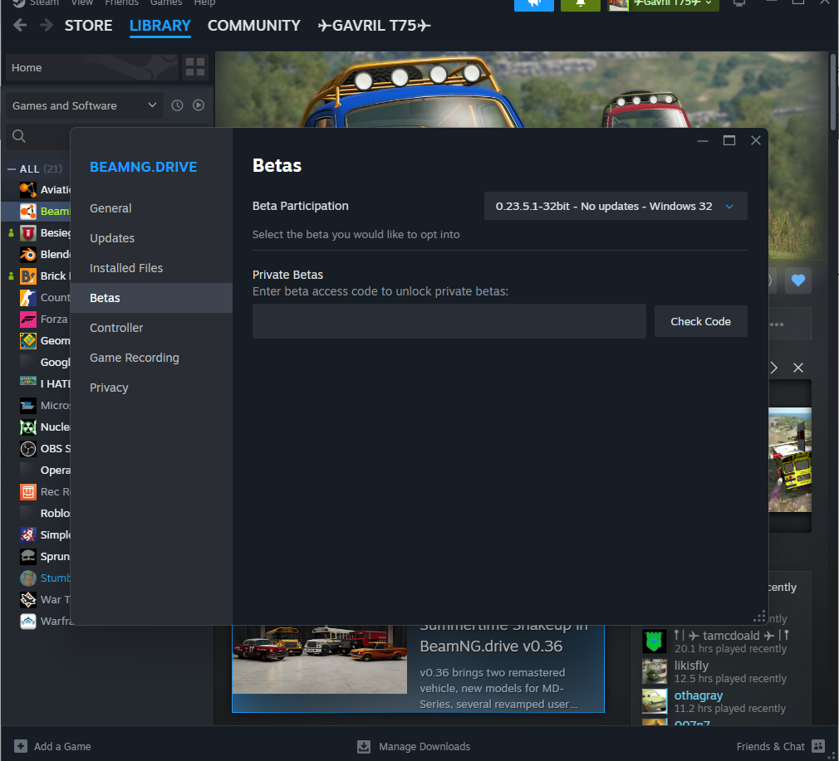Open Privacy properties section

click(151, 388)
